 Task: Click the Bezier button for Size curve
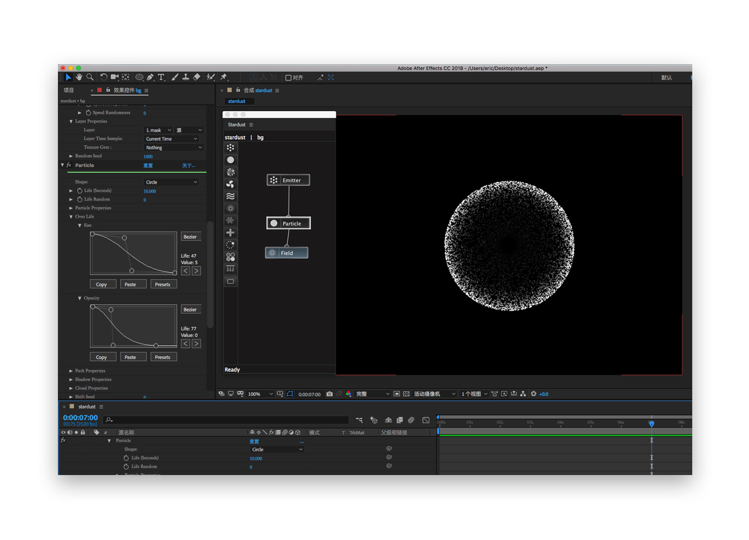[x=191, y=237]
